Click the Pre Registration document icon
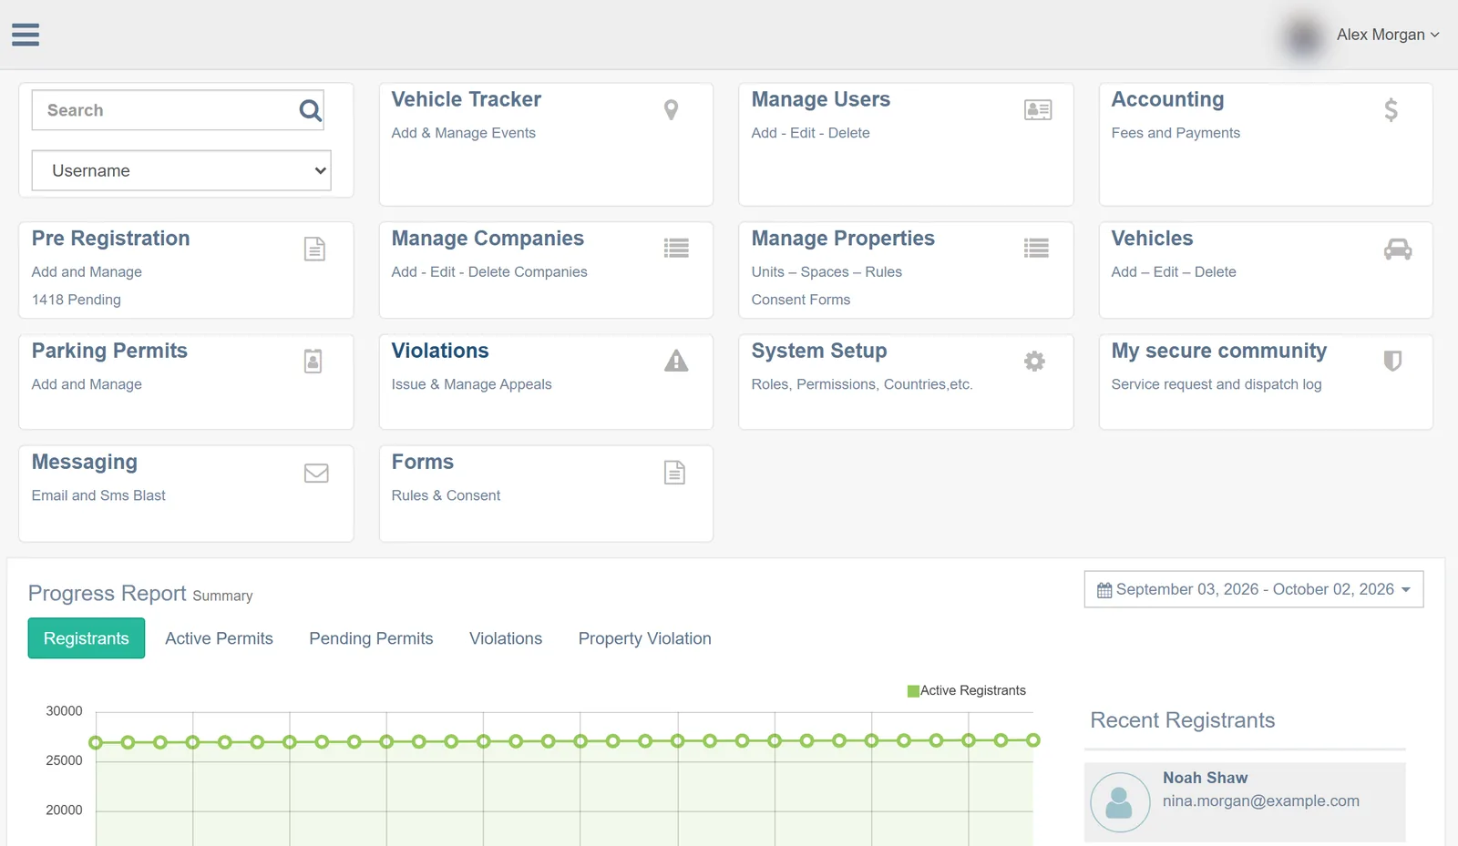 tap(314, 249)
